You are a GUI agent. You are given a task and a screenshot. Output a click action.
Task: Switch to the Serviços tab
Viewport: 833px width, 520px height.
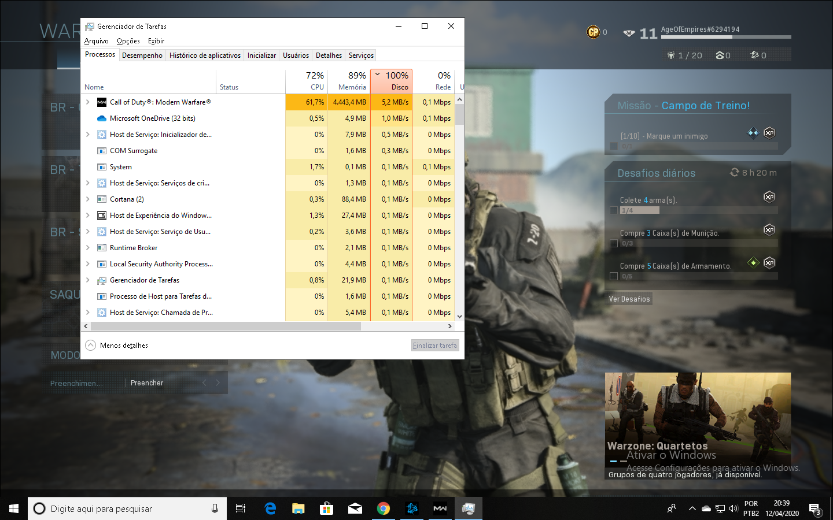pyautogui.click(x=361, y=55)
